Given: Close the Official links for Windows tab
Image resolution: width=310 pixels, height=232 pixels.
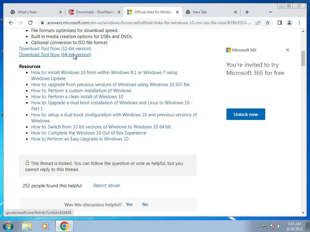Looking at the screenshot, I should click(x=177, y=12).
